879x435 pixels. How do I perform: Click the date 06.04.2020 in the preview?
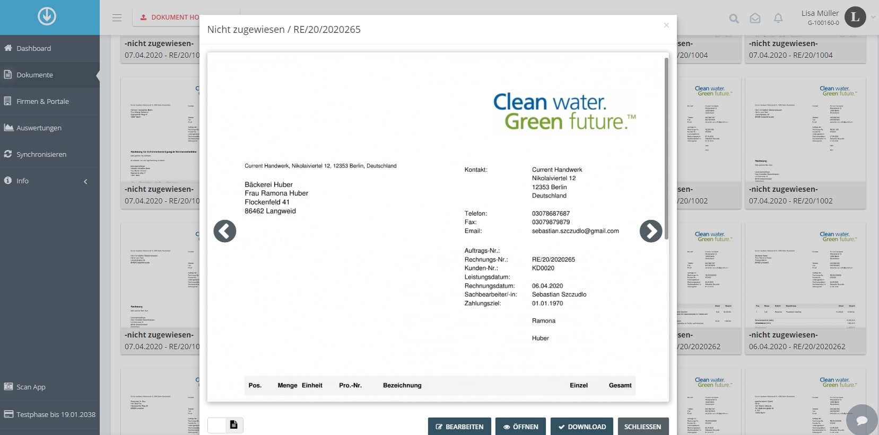[547, 286]
